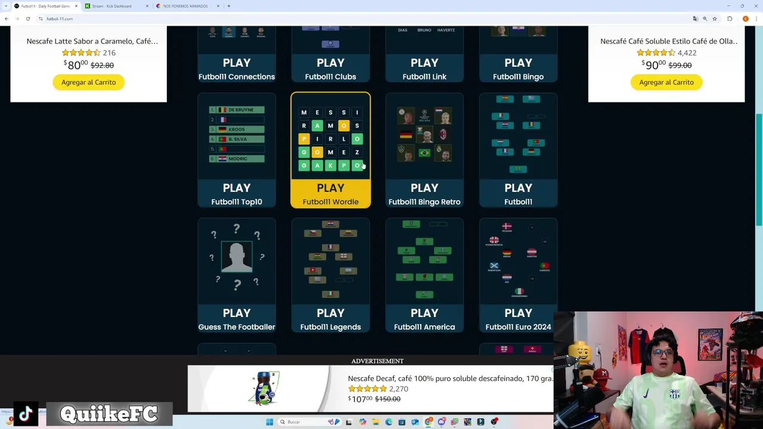763x429 pixels.
Task: Click the 2,270 ratings count on the bottom ad
Action: click(x=399, y=389)
